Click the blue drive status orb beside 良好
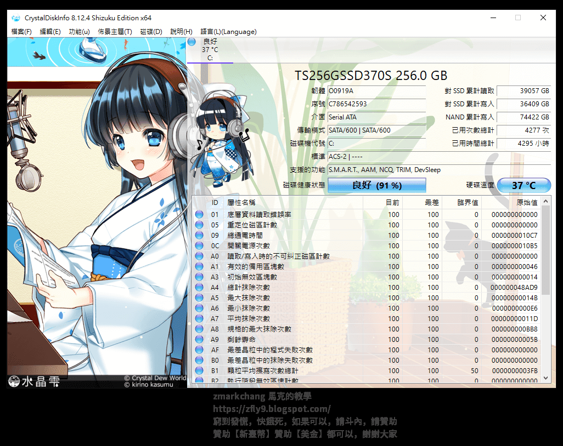 click(x=192, y=42)
